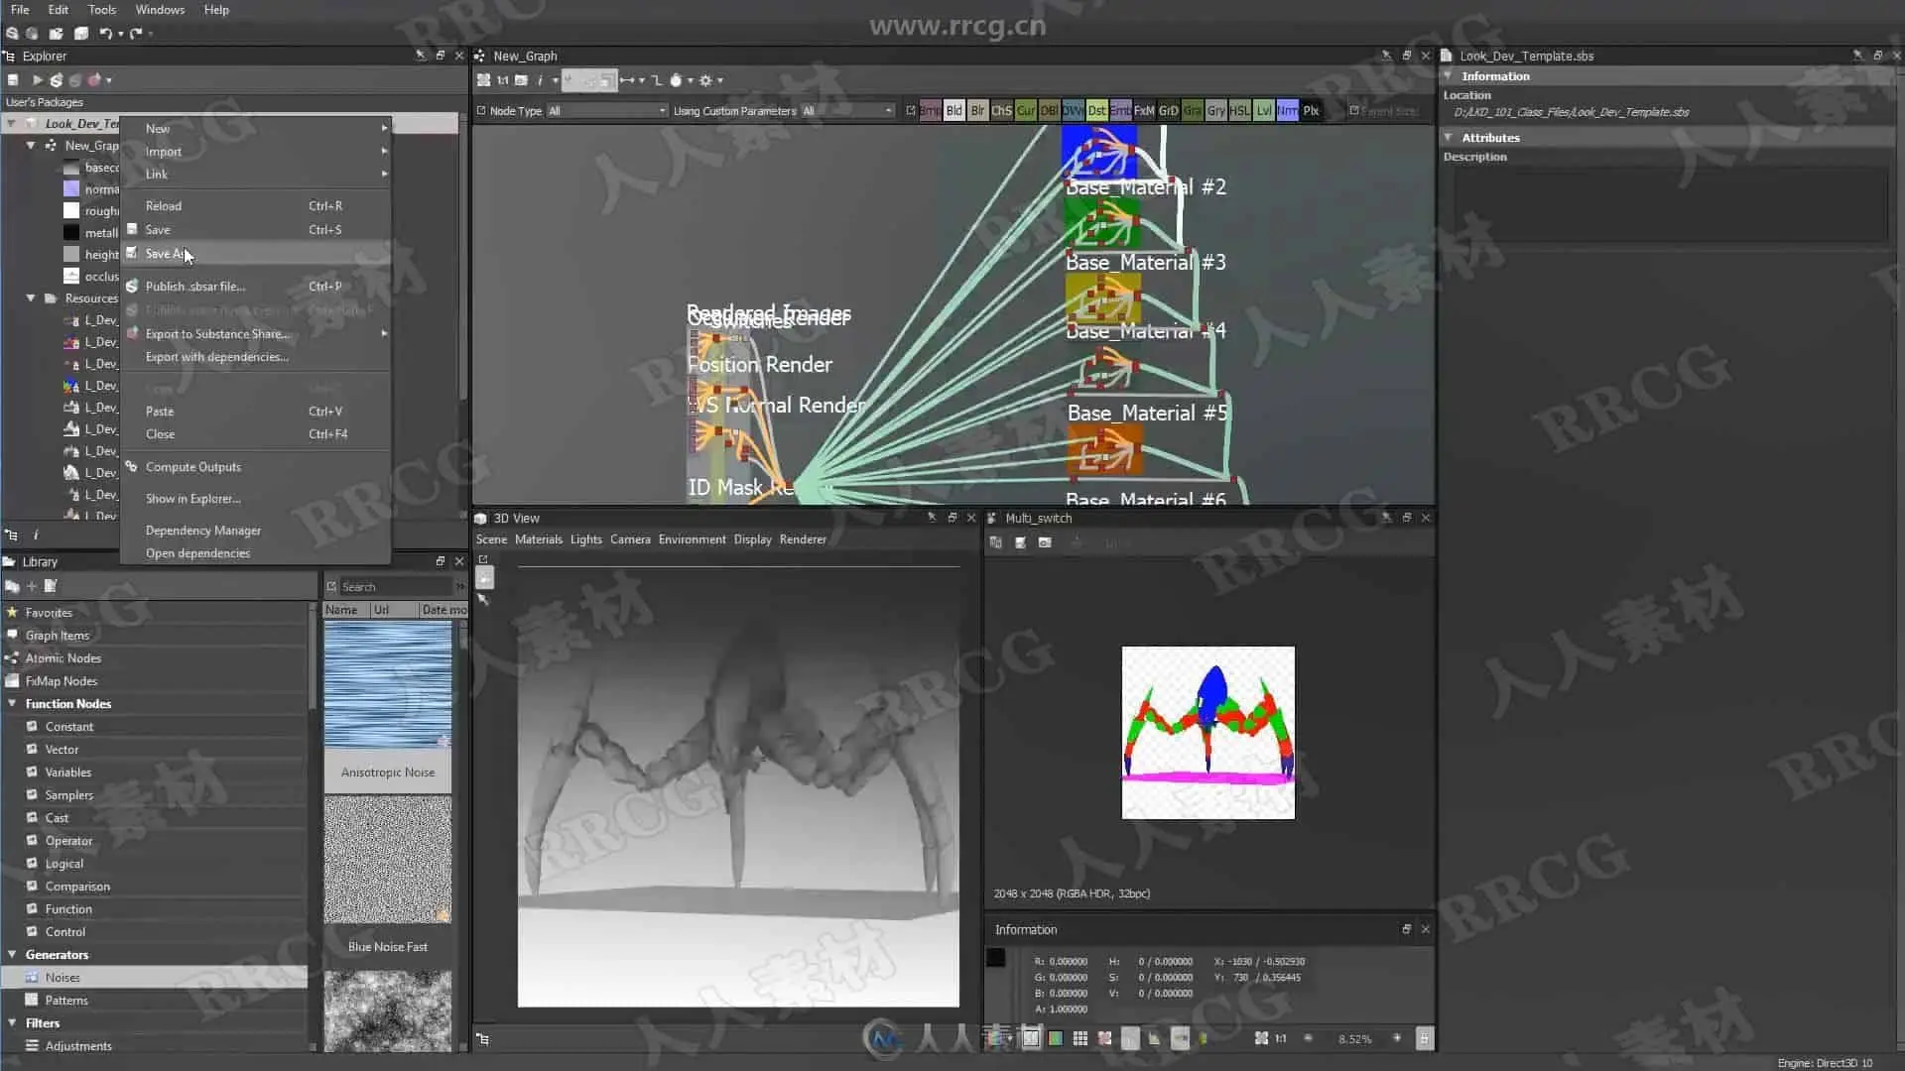This screenshot has width=1905, height=1071.
Task: Collapse the Resources folder in Explorer
Action: click(x=31, y=298)
